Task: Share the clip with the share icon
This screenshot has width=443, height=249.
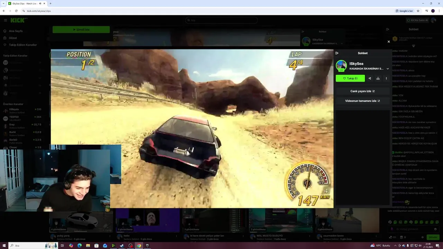Action: (370, 79)
